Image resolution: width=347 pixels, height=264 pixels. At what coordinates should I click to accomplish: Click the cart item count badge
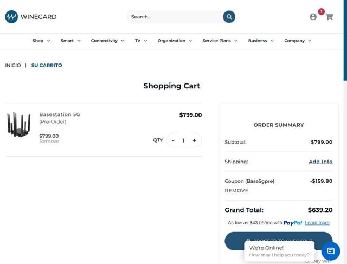pos(321,11)
